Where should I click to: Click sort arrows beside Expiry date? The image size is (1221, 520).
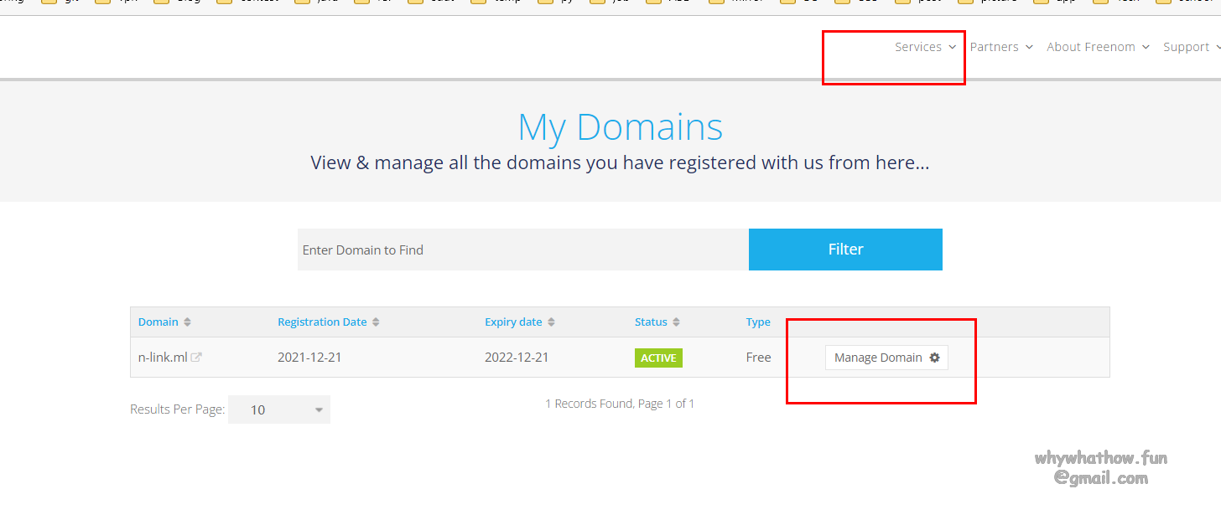551,322
